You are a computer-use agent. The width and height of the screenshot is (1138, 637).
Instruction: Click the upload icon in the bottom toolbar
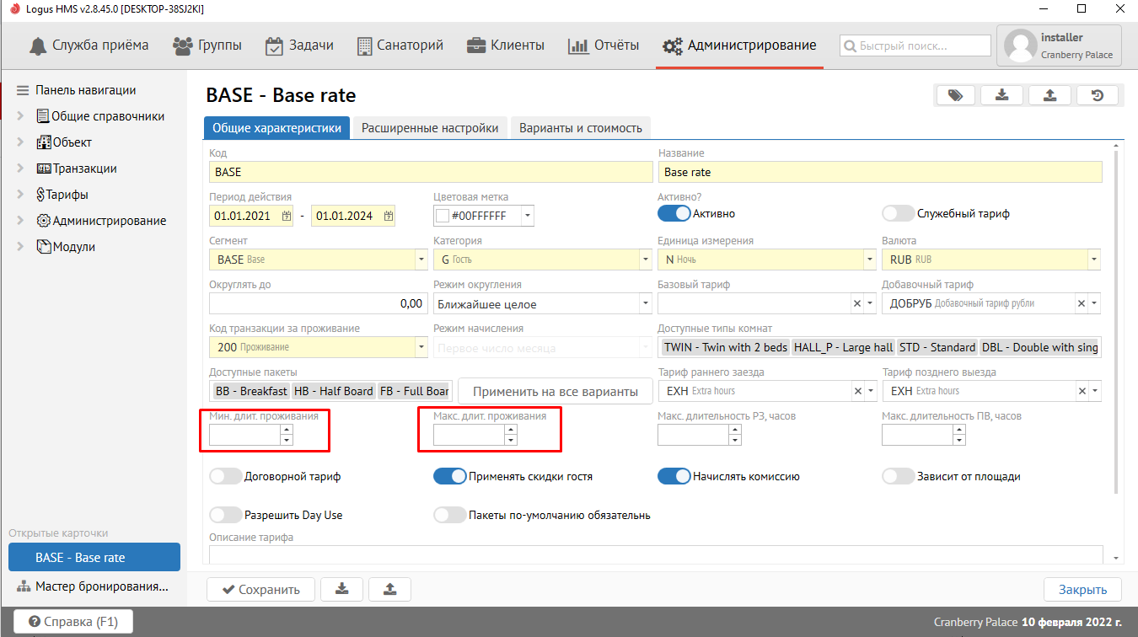389,589
